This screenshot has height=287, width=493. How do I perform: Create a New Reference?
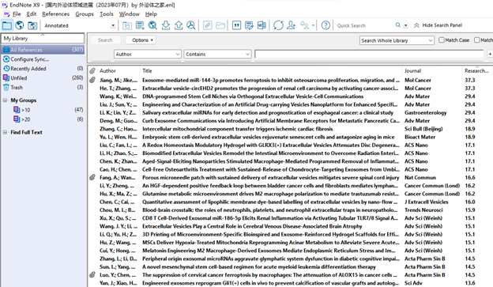click(x=140, y=25)
